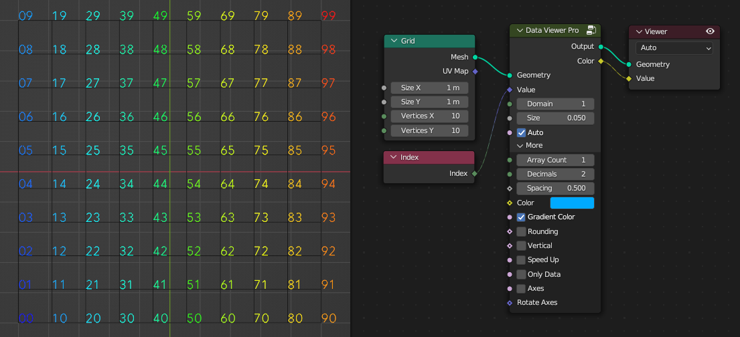Click the node icon in Data Viewer Pro header

(591, 30)
